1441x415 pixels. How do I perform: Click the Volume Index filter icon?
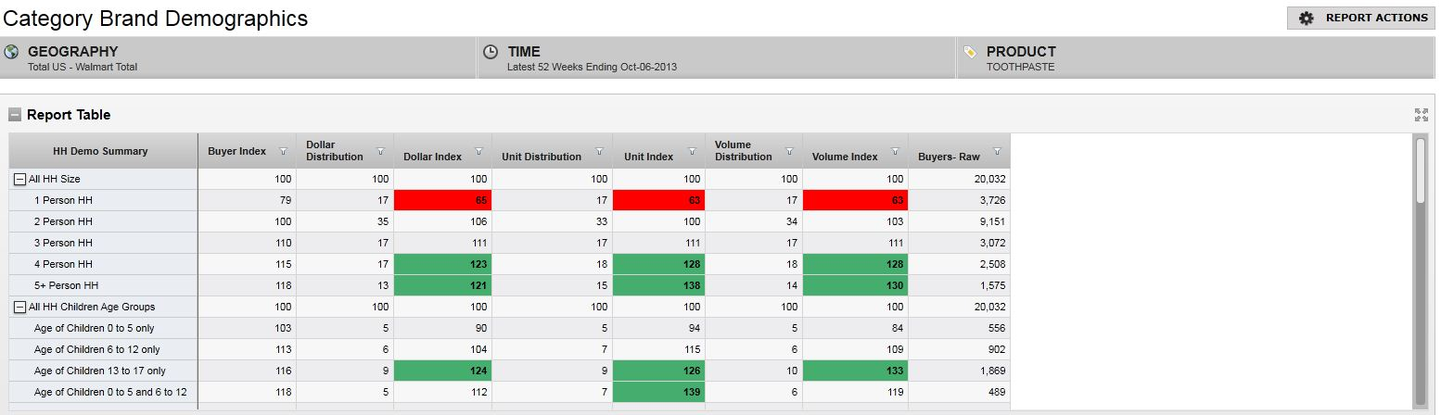[895, 151]
